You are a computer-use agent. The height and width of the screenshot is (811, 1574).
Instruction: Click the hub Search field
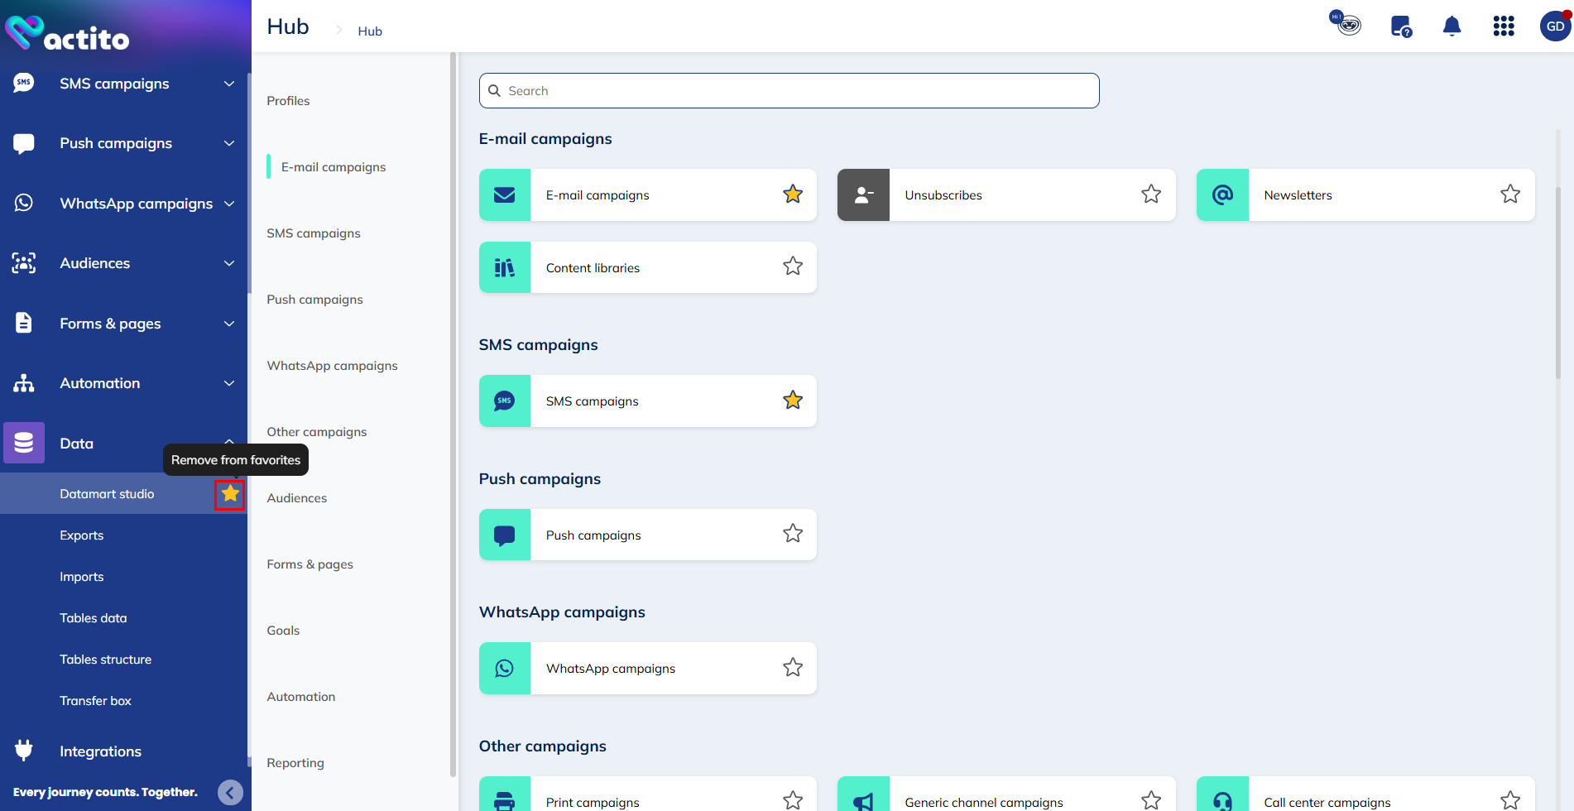pos(789,91)
